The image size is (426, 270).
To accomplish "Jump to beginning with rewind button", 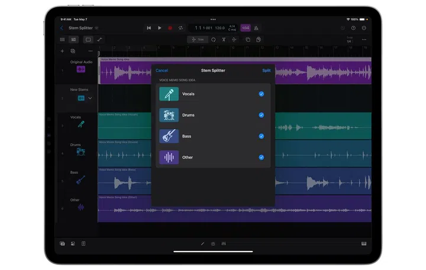I will point(149,28).
